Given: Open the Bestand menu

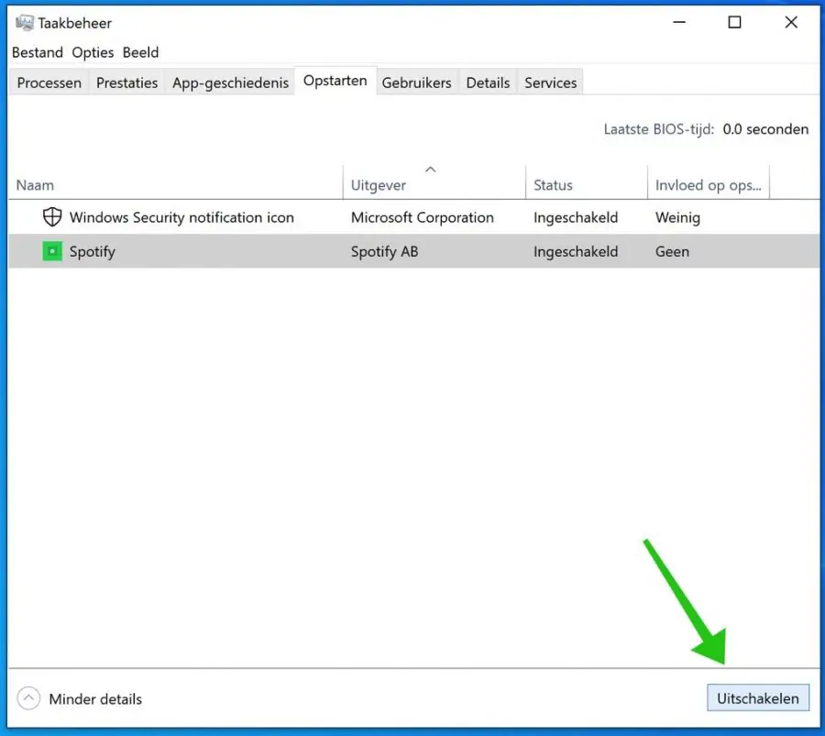Looking at the screenshot, I should (38, 52).
